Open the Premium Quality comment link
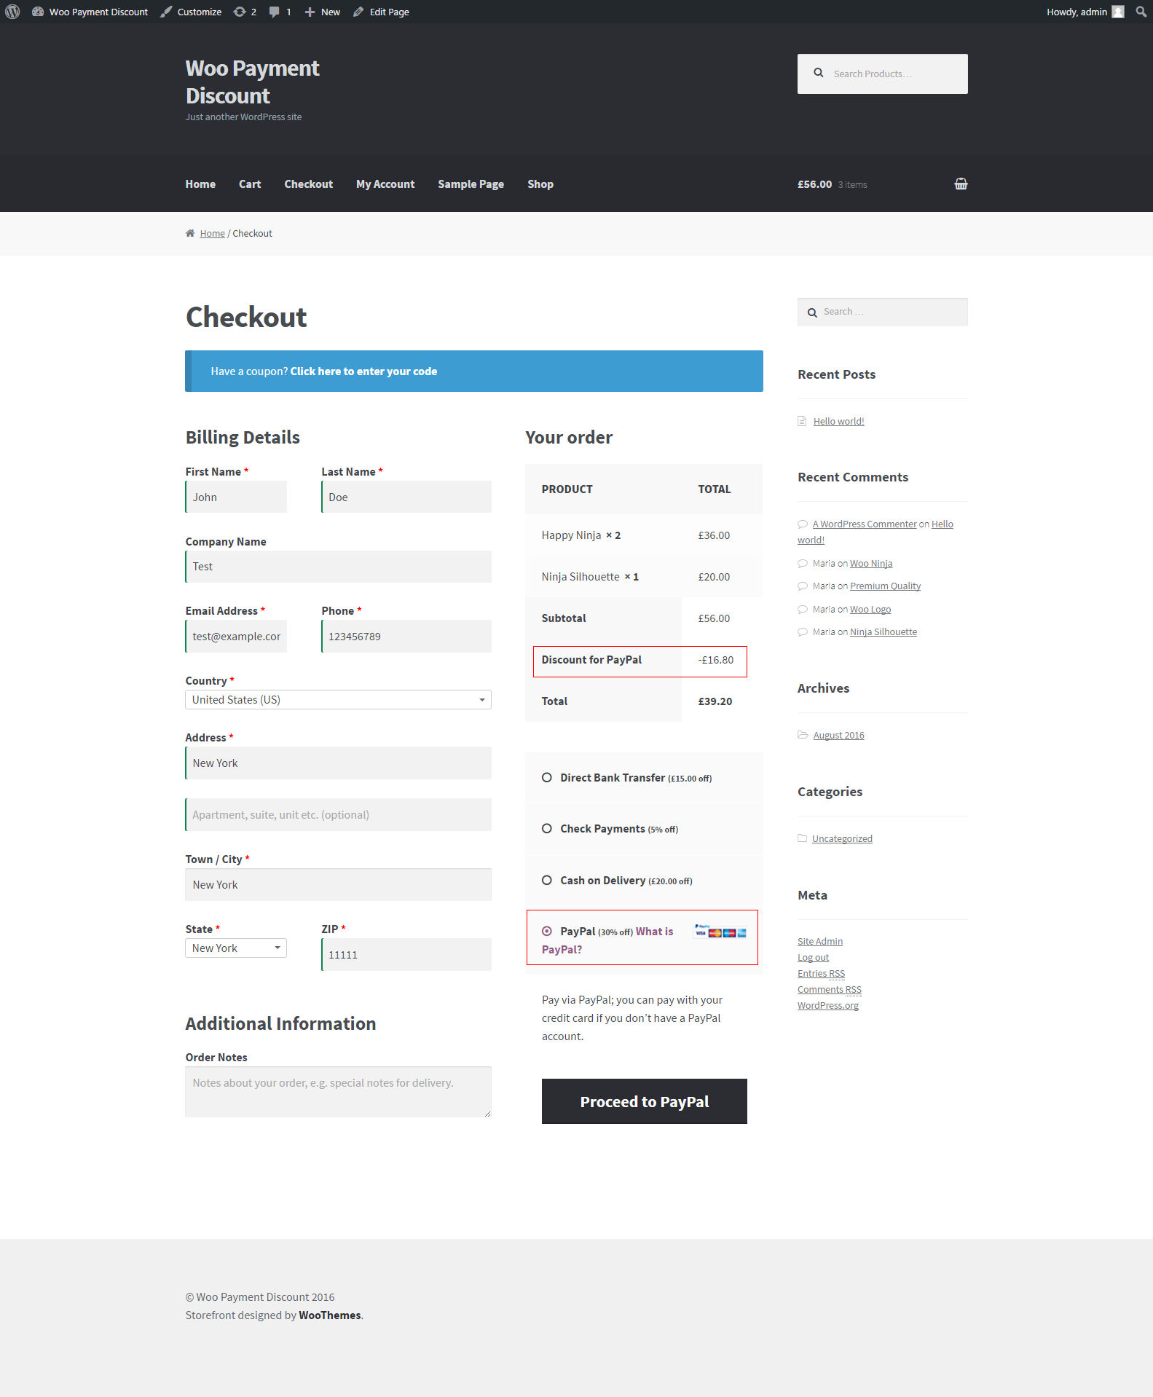The width and height of the screenshot is (1153, 1397). (885, 586)
